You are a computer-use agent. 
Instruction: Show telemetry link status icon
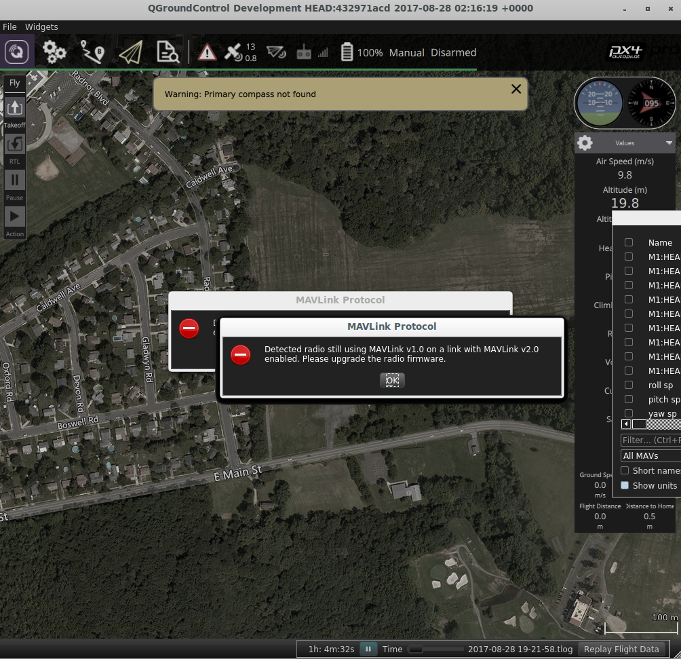(276, 53)
